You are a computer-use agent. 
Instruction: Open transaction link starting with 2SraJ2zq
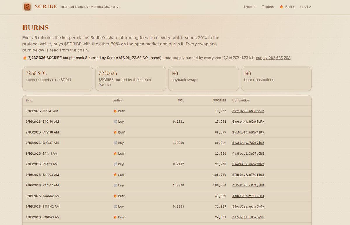click(248, 207)
